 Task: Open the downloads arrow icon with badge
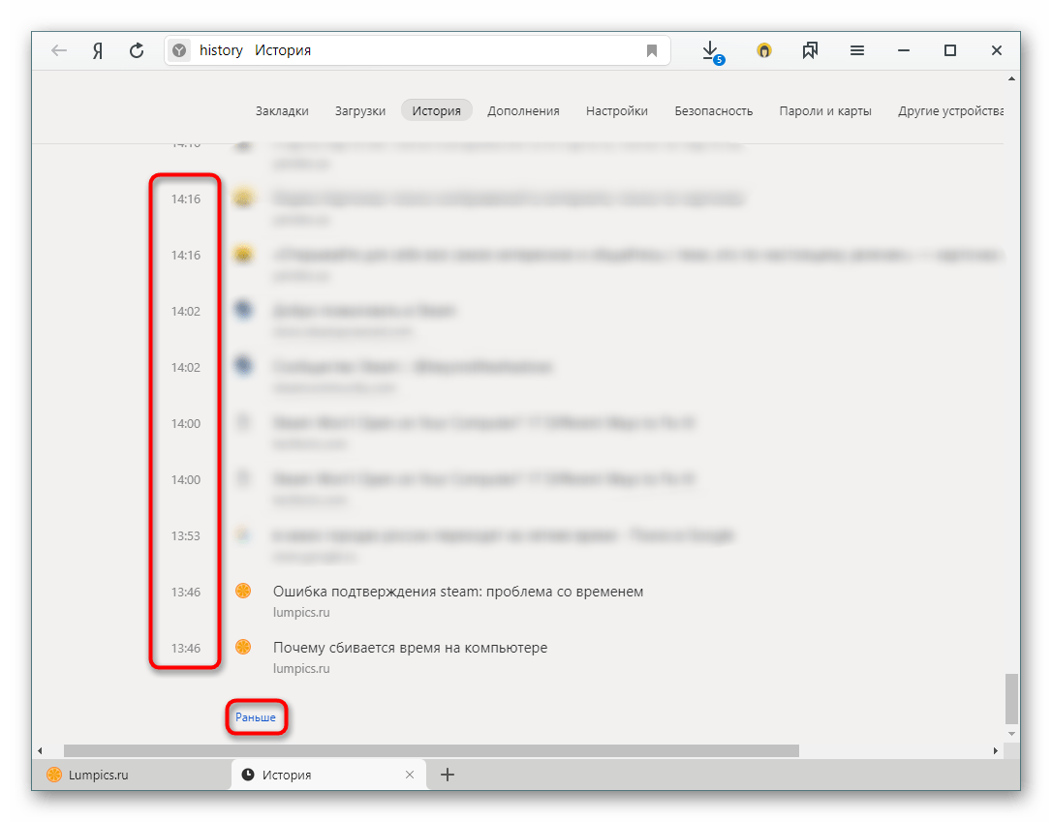710,50
